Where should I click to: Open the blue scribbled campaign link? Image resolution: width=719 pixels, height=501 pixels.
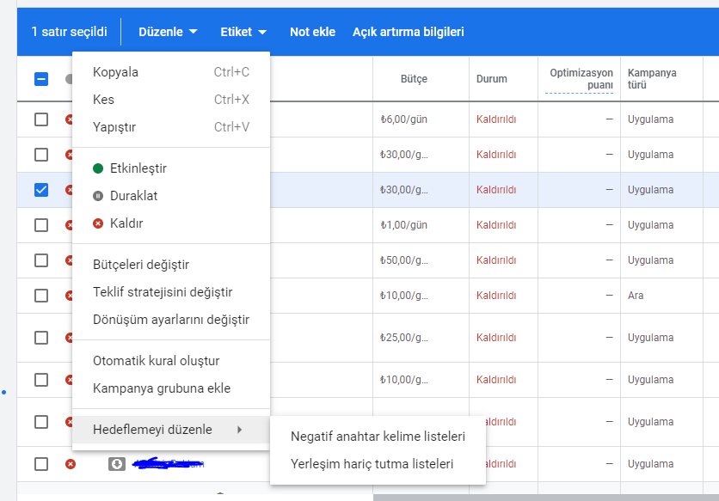tap(168, 463)
